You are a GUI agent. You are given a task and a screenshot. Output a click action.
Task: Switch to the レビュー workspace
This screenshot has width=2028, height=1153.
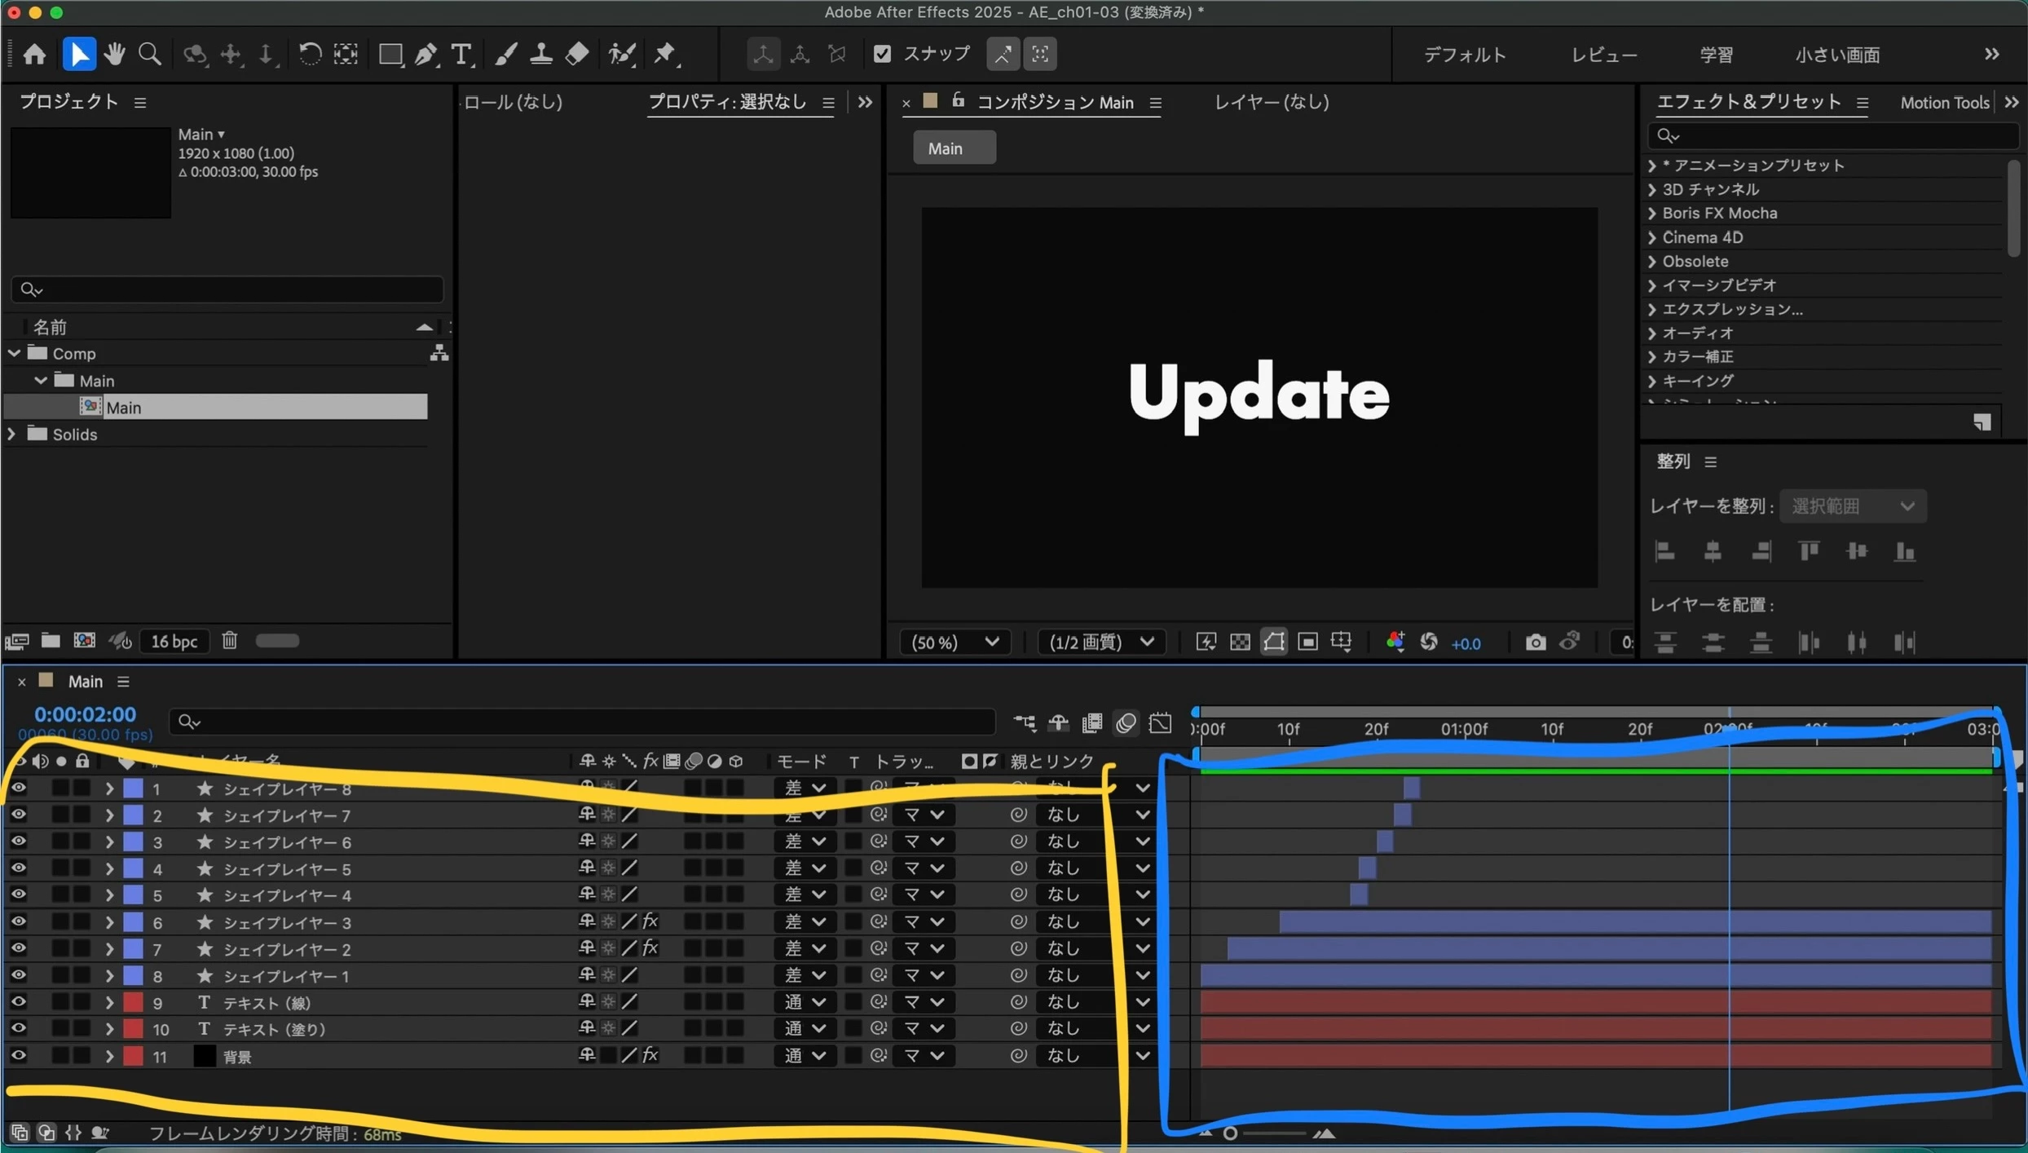click(x=1603, y=55)
